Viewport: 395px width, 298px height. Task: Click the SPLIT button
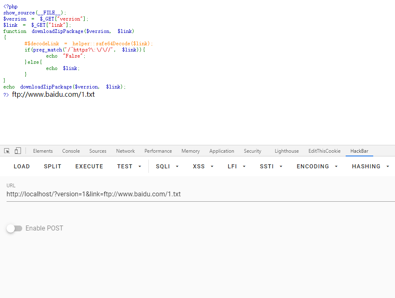53,166
